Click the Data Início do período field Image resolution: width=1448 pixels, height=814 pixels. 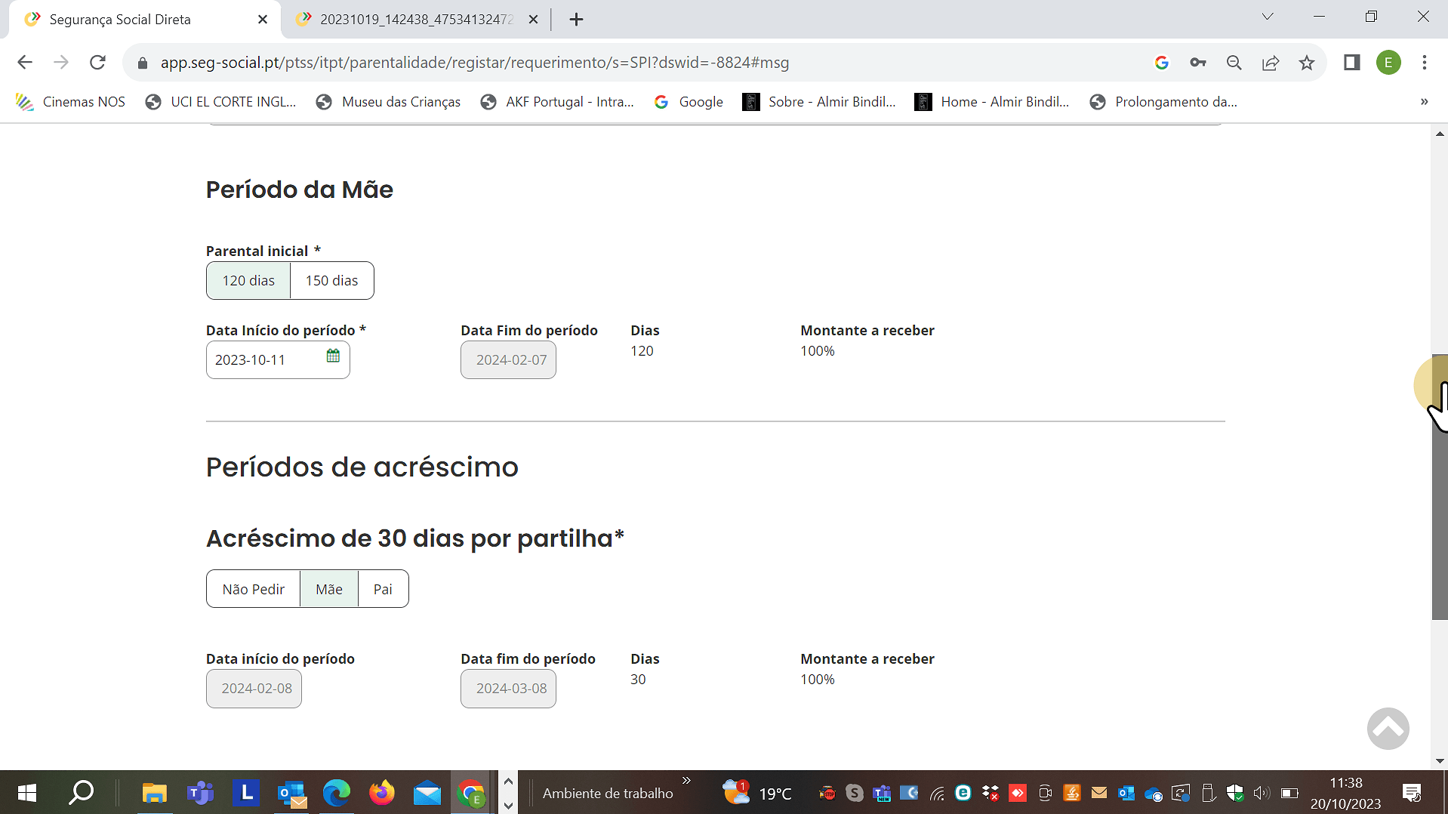tap(264, 360)
